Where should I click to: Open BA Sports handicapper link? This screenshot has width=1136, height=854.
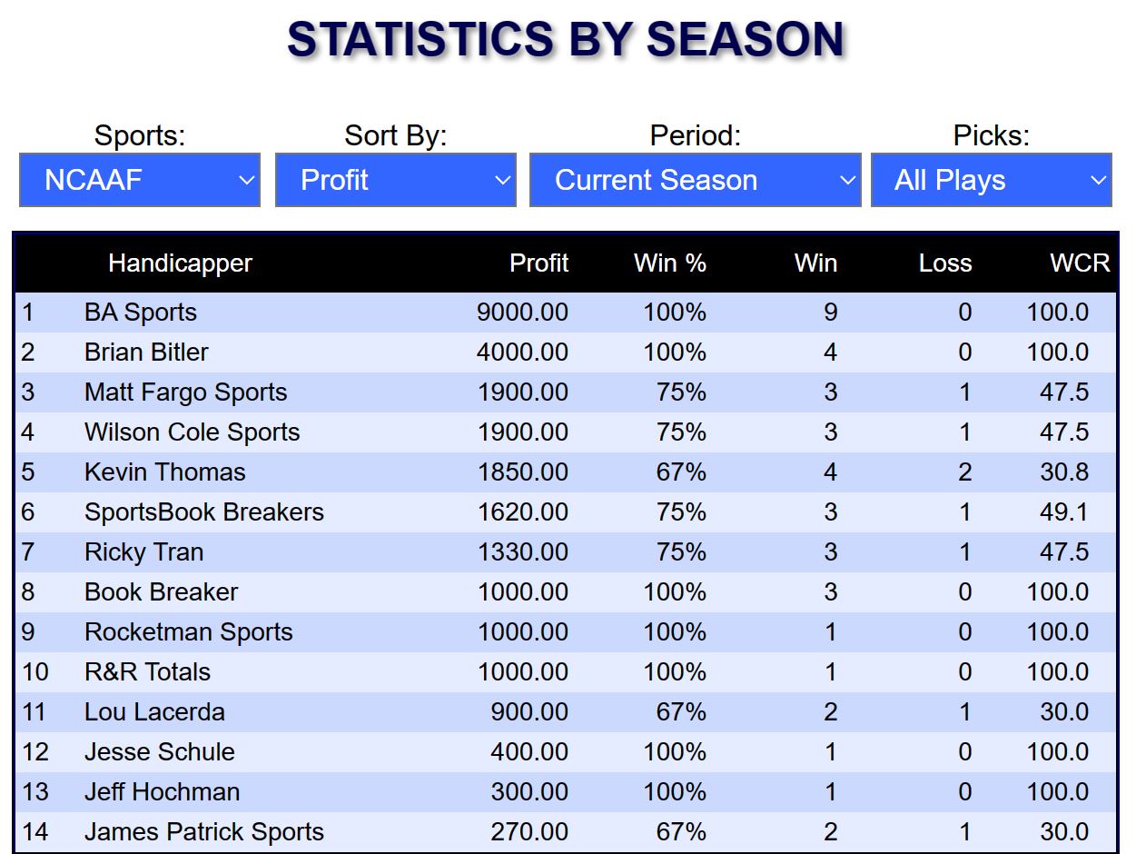pyautogui.click(x=141, y=313)
